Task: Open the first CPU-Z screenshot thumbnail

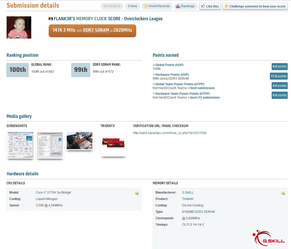Action: [x=20, y=145]
